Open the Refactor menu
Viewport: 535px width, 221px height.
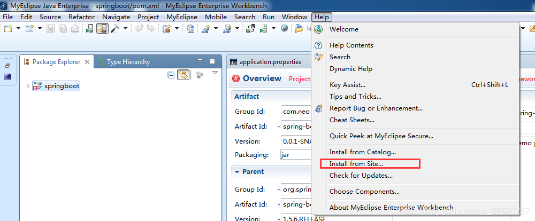(81, 17)
